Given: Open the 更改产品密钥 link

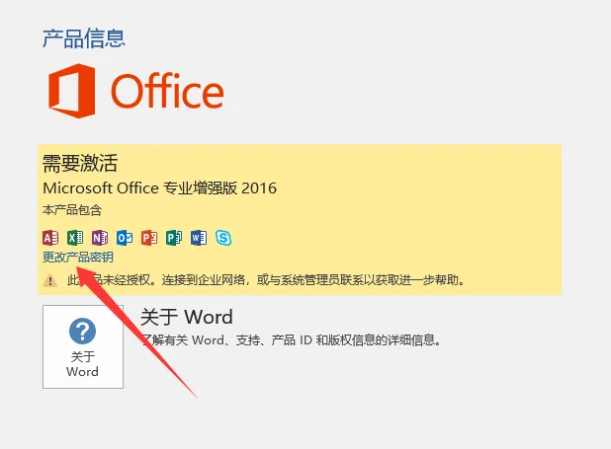Looking at the screenshot, I should [78, 257].
